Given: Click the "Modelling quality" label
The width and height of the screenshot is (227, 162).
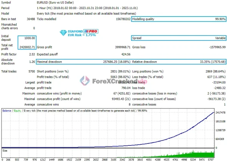Looking at the screenshot, I should click(x=143, y=19).
